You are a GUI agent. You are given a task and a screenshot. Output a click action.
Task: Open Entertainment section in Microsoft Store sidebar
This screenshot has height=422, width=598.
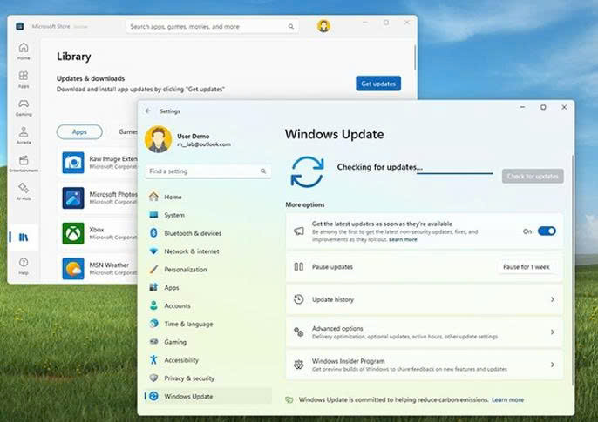pos(24,164)
